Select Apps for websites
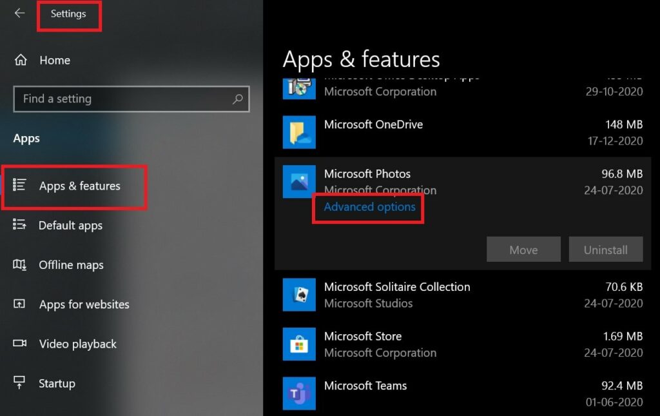The image size is (660, 416). [84, 304]
